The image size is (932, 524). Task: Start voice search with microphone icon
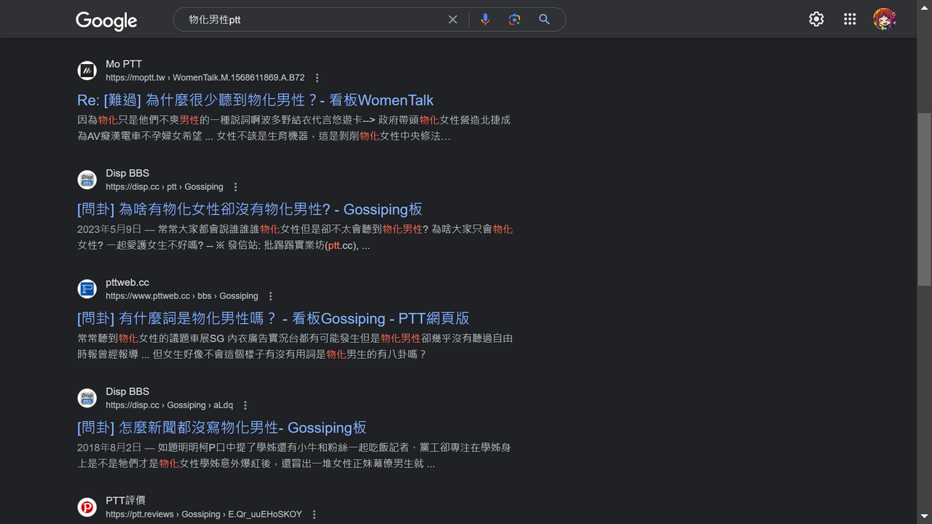click(485, 20)
